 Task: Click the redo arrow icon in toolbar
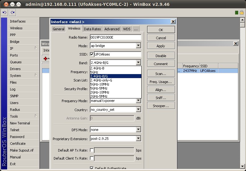tap(12, 12)
